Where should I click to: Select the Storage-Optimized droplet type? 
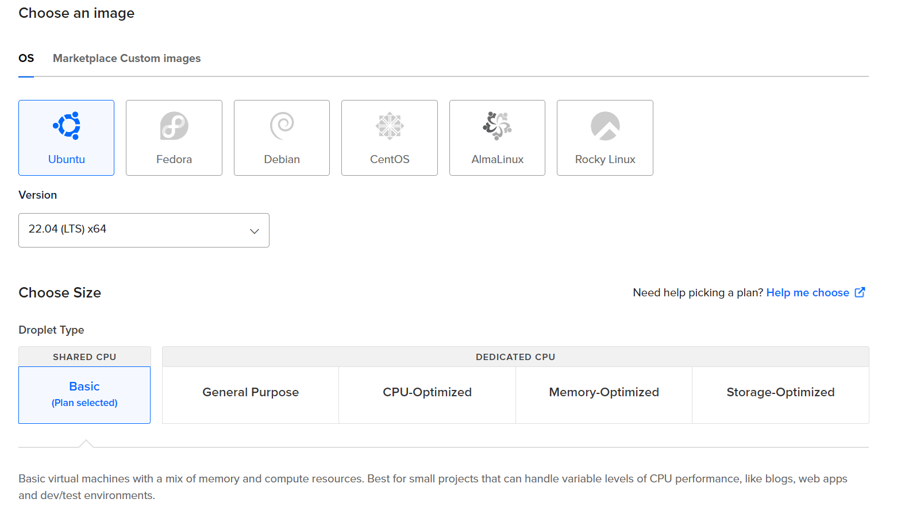click(x=780, y=392)
